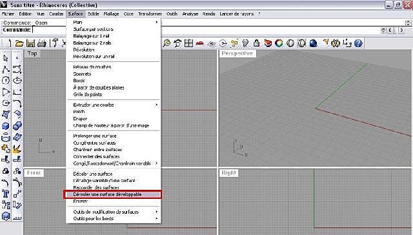
Task: Open the color wheel material icon
Action: (279, 43)
